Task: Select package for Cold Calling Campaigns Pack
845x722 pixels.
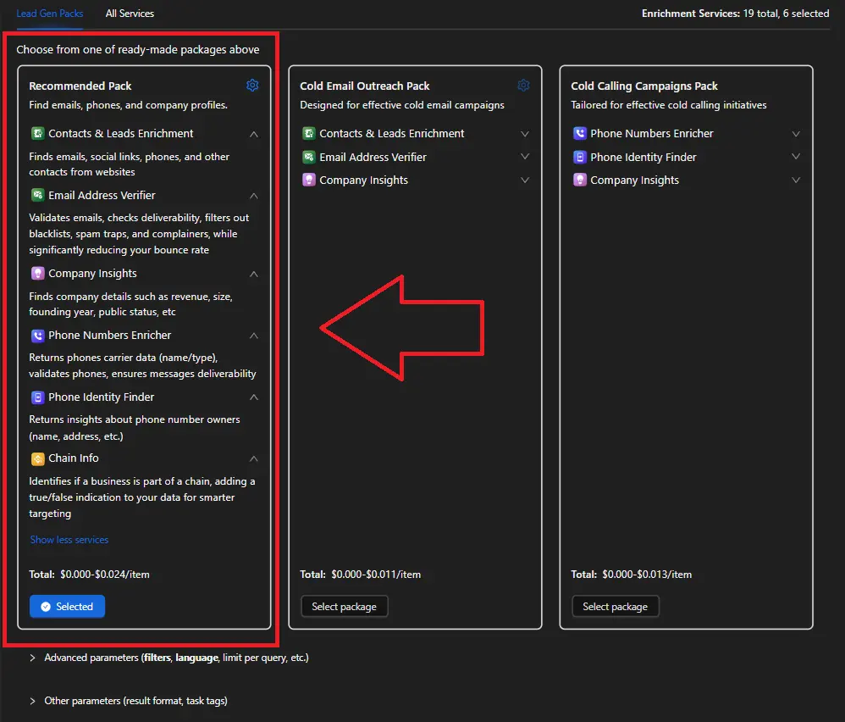Action: (615, 606)
